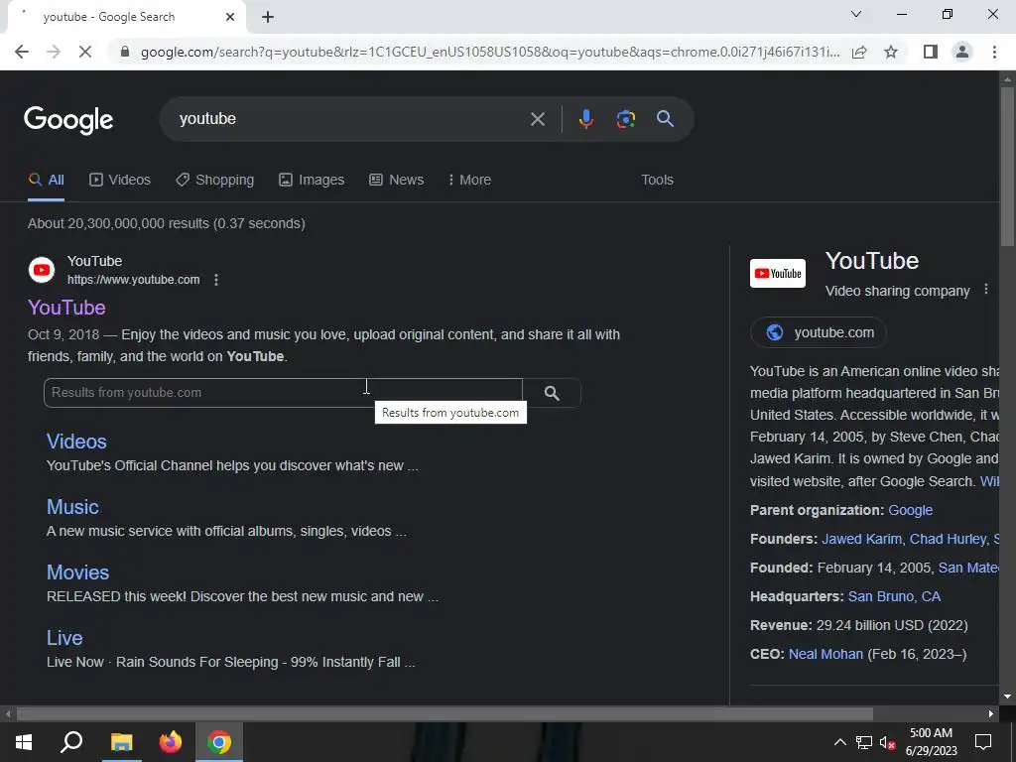Open the San Bruno, CA headquarters link
The height and width of the screenshot is (762, 1016).
click(894, 596)
